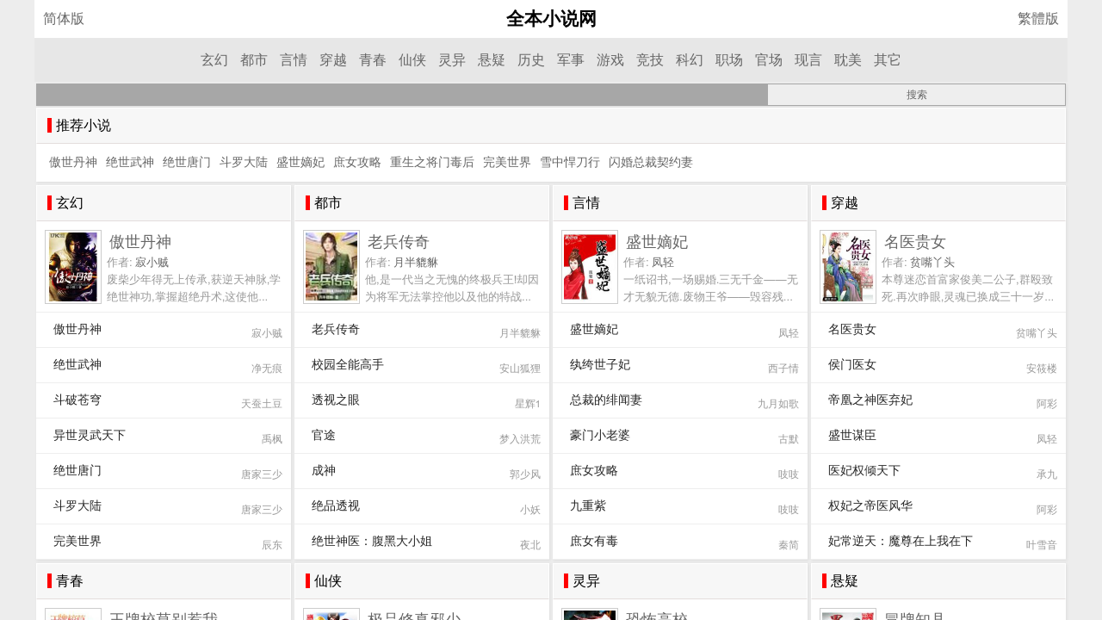Open the 穿越 nav category

(333, 60)
